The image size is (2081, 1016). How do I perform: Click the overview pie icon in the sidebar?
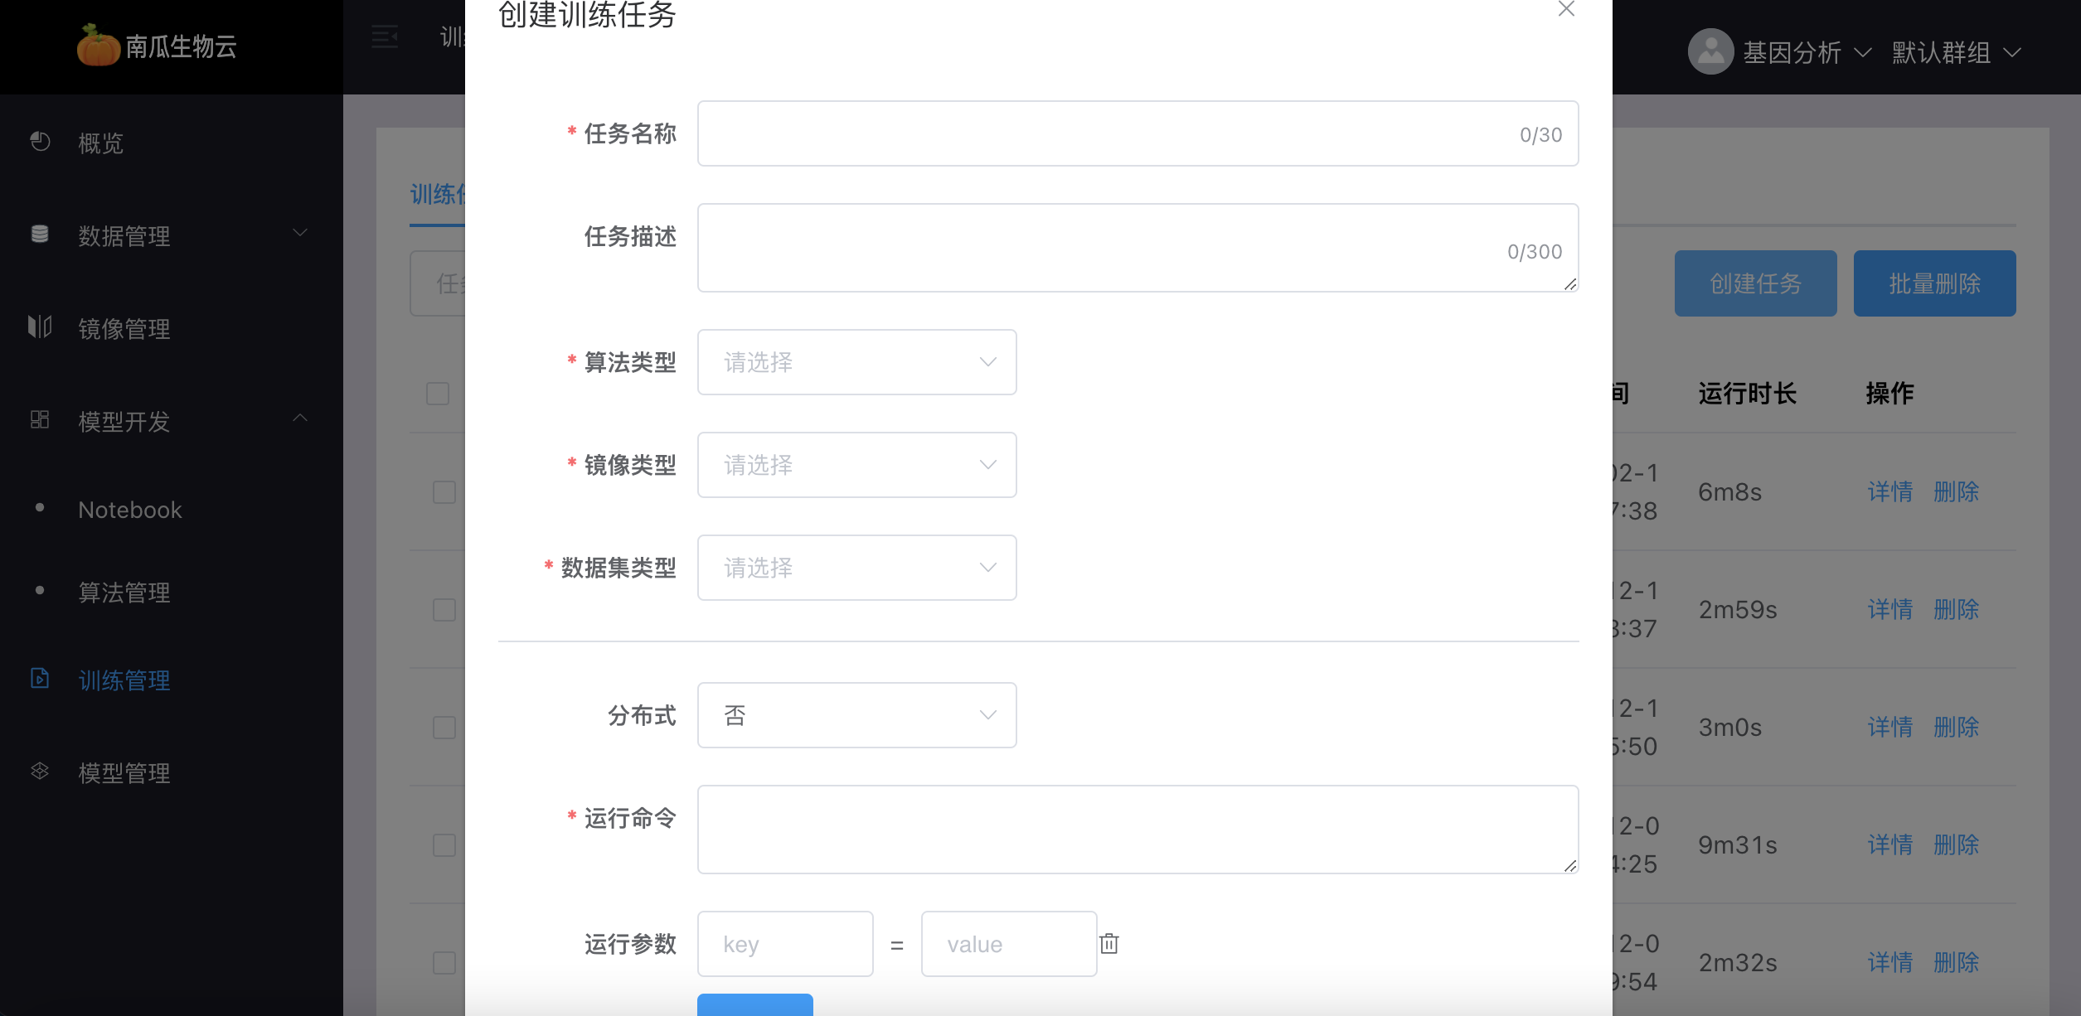(40, 142)
